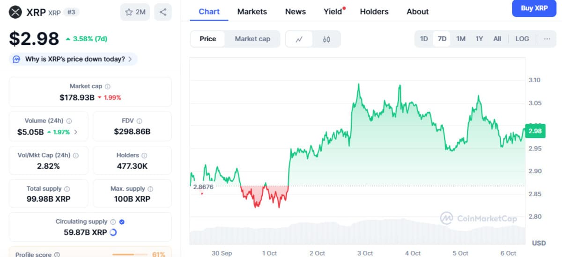Select the 1D time range

(424, 39)
